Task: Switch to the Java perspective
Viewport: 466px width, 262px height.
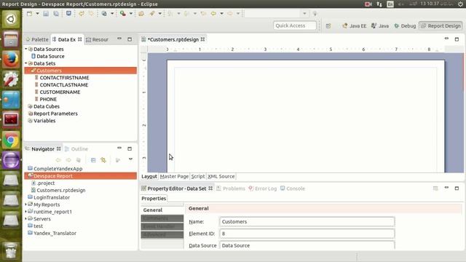Action: [380, 26]
